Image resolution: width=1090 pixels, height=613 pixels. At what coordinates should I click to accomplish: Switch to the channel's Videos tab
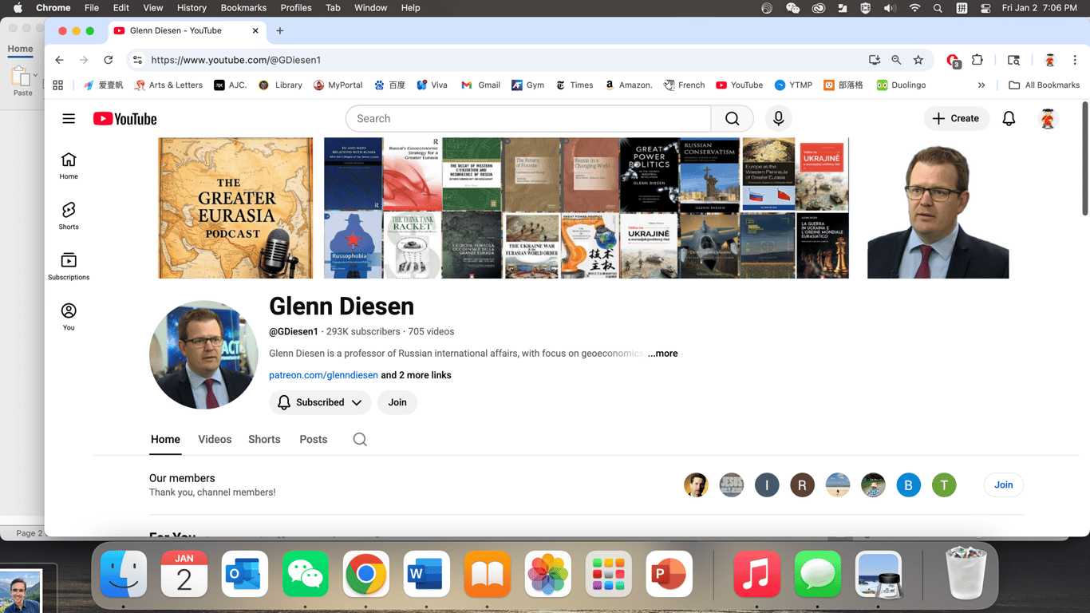pyautogui.click(x=215, y=440)
